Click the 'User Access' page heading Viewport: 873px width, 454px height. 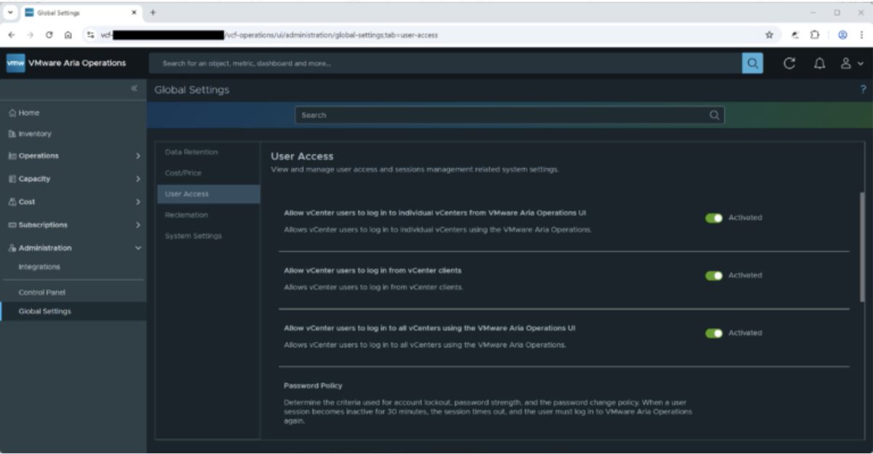(302, 156)
